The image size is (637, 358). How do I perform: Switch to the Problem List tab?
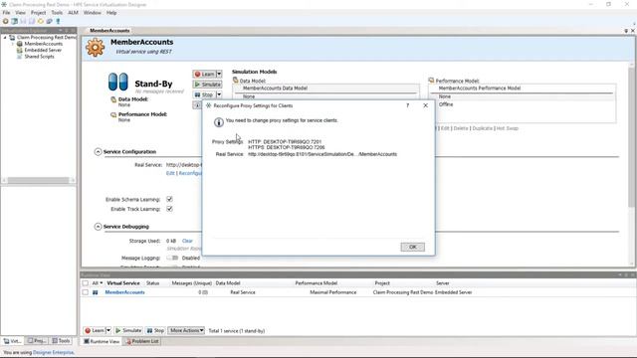(x=142, y=341)
